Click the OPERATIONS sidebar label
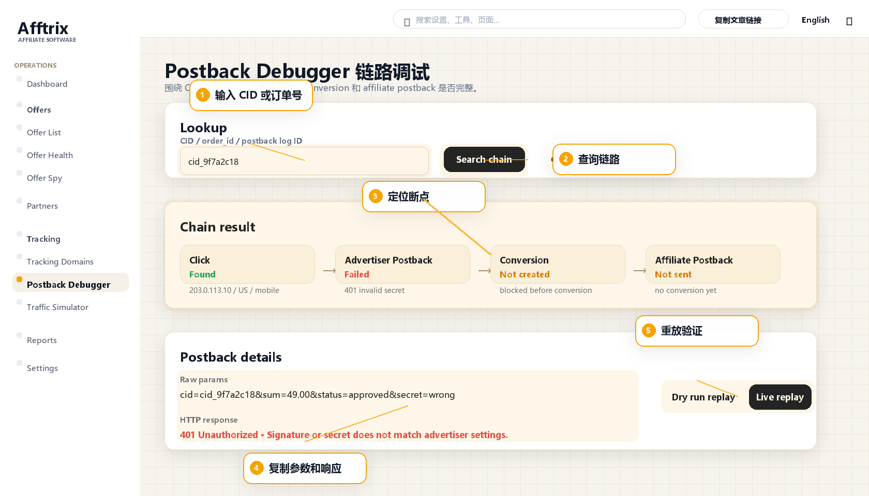 pos(36,66)
